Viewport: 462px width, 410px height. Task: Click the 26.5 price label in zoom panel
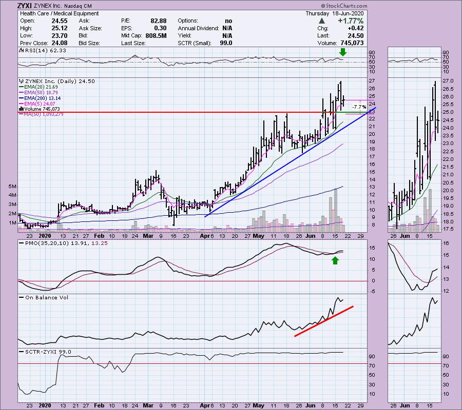(448, 89)
